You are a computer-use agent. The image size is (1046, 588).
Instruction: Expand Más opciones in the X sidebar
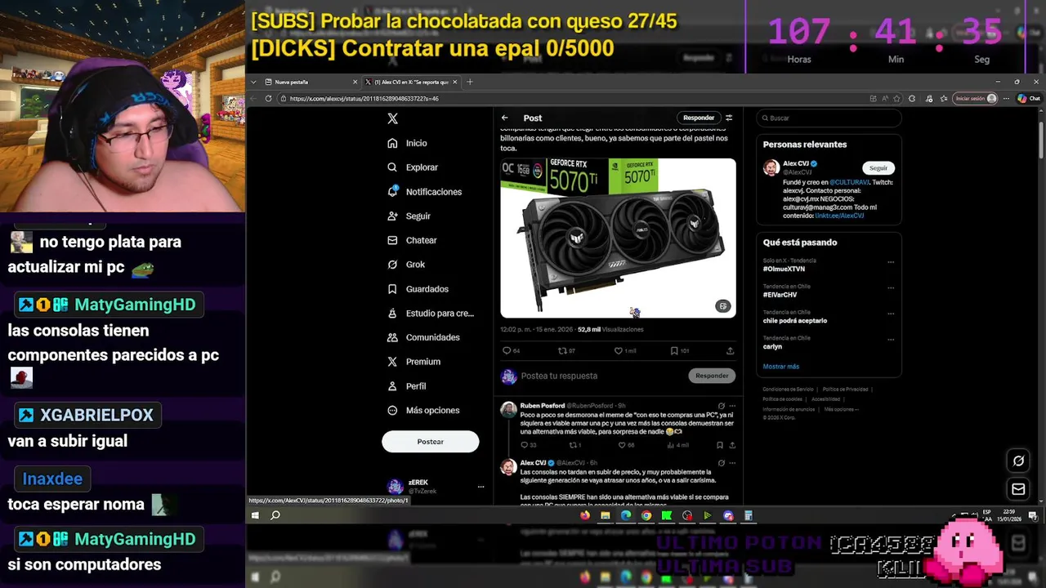coord(423,410)
